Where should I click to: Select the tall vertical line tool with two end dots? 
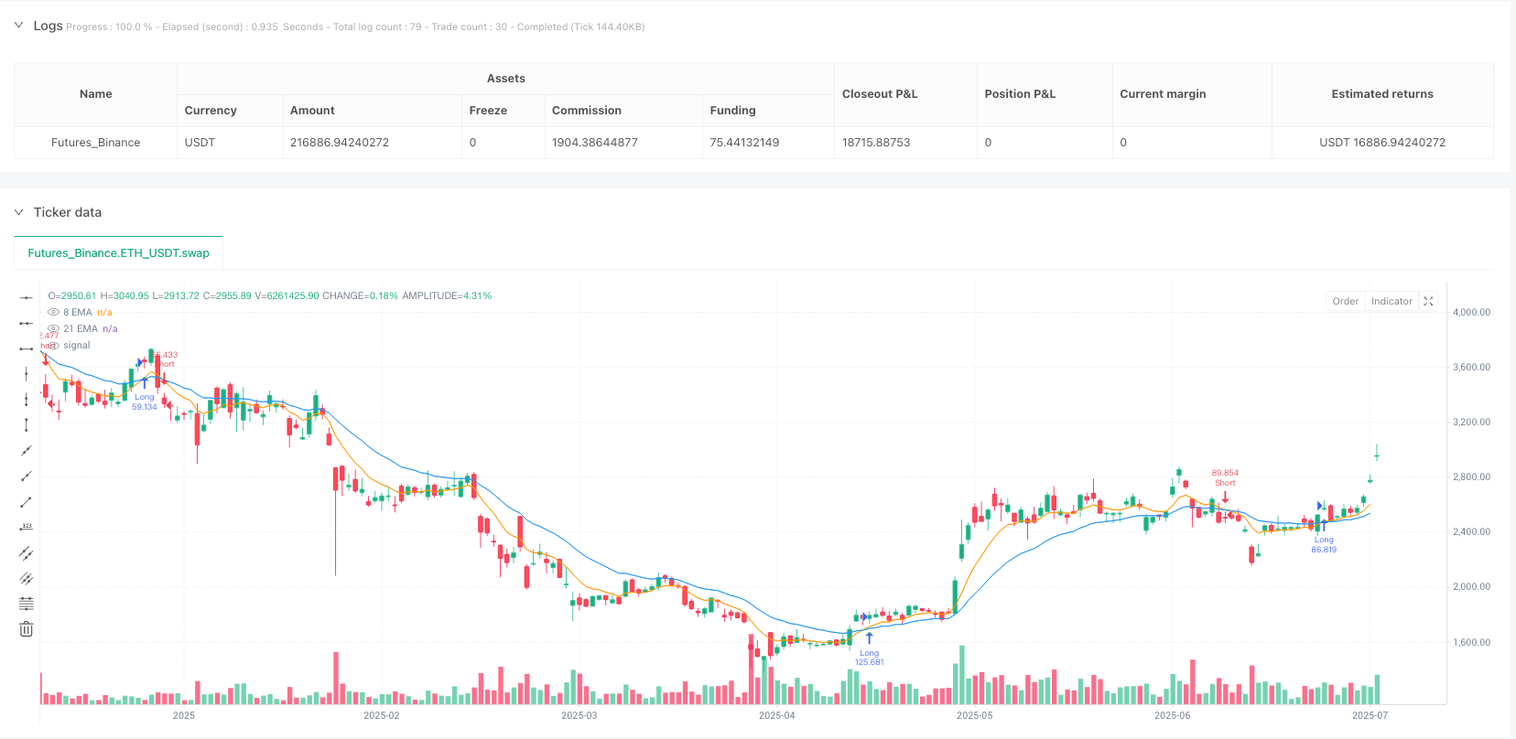coord(27,424)
